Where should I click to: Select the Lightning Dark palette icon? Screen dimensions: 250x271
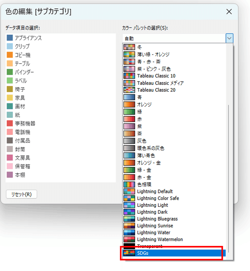(129, 212)
